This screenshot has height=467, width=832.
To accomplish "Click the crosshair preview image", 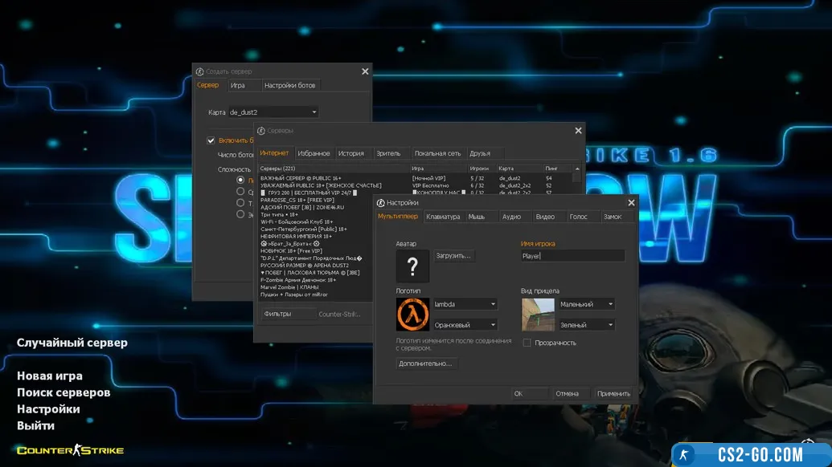I will coord(538,315).
